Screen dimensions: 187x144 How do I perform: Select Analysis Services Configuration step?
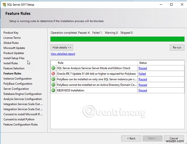click(23, 99)
